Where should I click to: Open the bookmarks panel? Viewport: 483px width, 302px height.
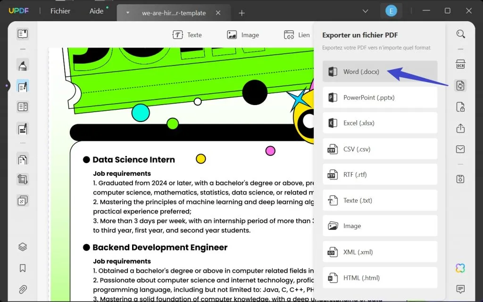[23, 268]
